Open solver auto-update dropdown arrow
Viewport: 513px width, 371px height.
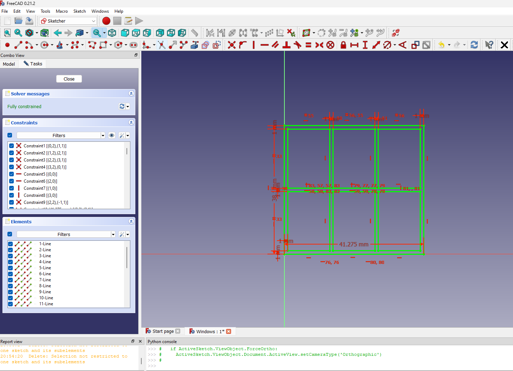point(128,106)
